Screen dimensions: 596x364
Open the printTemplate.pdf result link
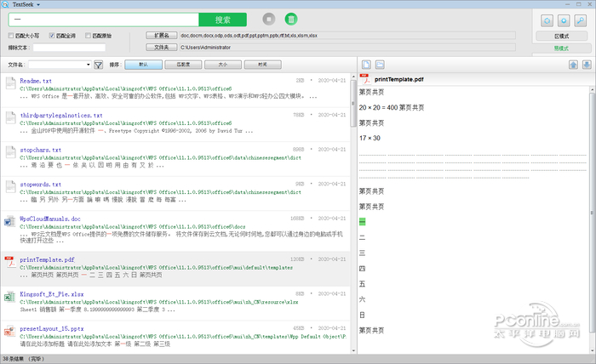pyautogui.click(x=47, y=260)
